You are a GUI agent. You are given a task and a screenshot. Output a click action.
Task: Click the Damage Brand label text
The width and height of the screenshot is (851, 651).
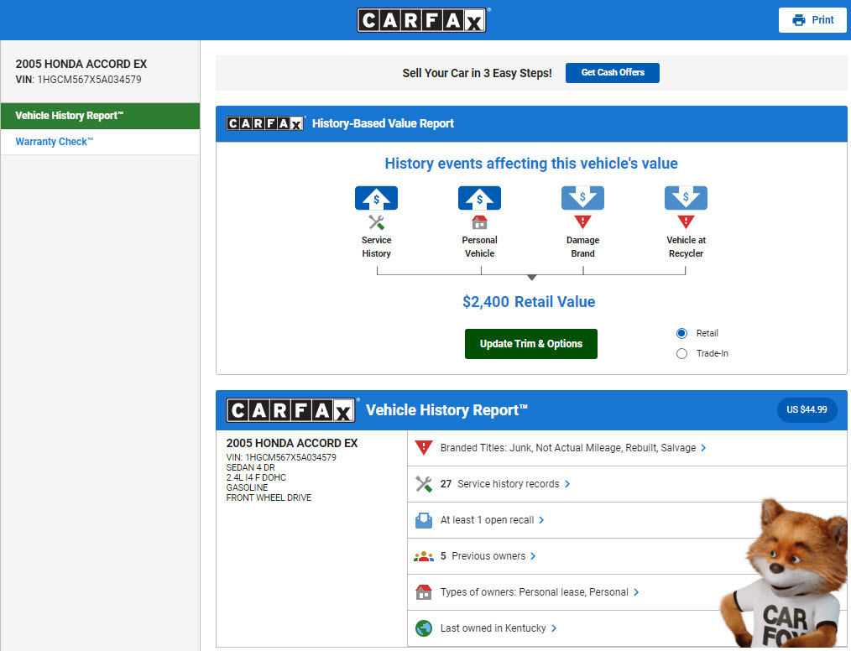pos(582,247)
